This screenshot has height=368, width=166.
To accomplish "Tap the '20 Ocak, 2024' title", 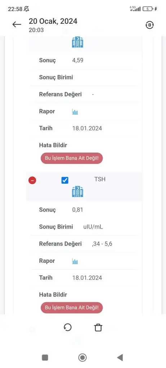I will [x=53, y=21].
